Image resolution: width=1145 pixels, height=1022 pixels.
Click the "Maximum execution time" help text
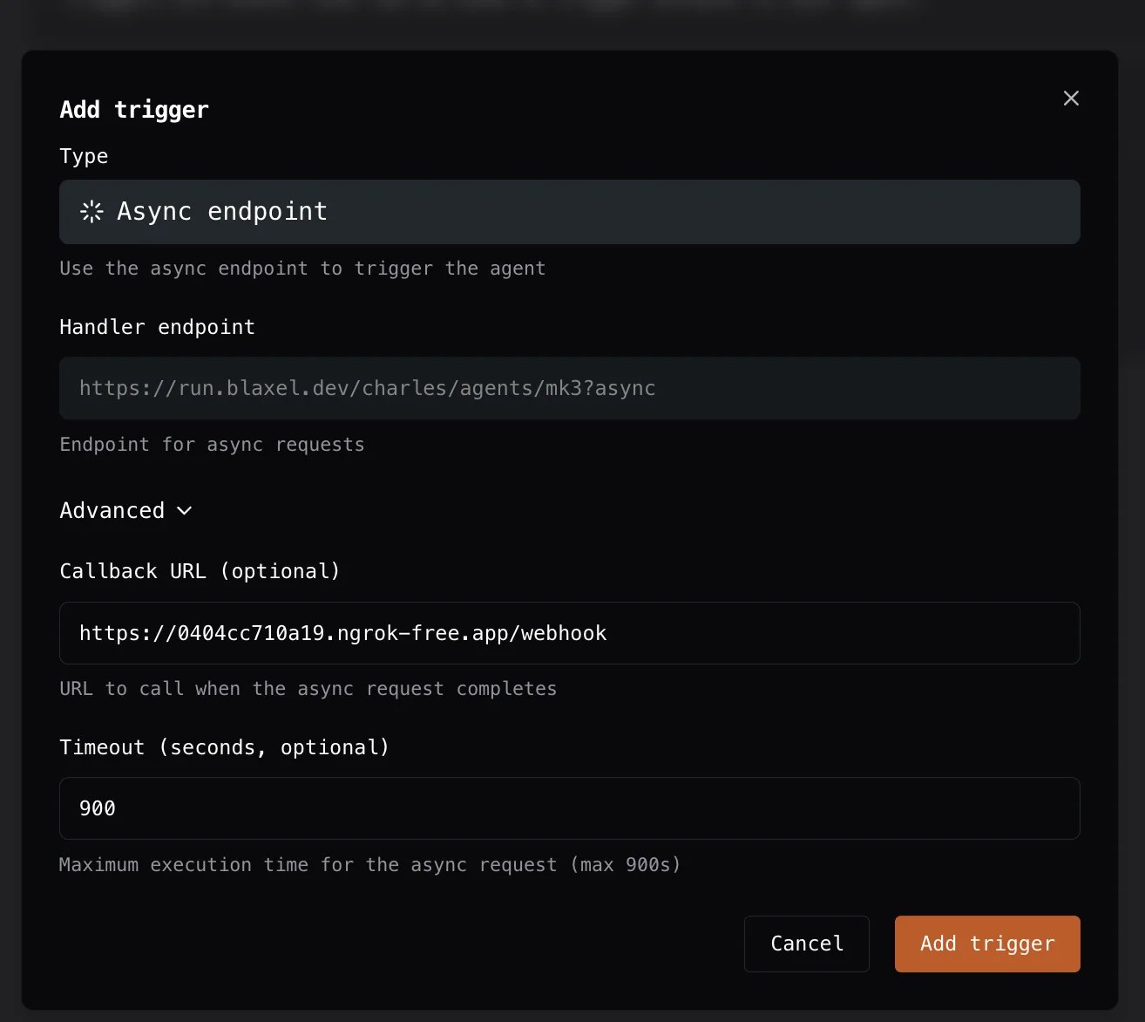pyautogui.click(x=369, y=865)
